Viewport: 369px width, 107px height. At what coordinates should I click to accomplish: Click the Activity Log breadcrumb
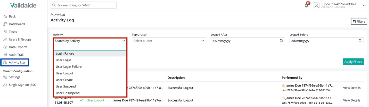tap(58, 15)
